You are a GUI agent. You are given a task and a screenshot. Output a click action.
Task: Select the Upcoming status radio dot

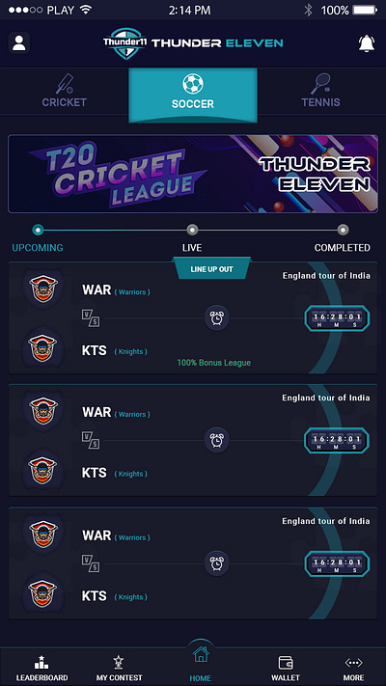click(38, 230)
